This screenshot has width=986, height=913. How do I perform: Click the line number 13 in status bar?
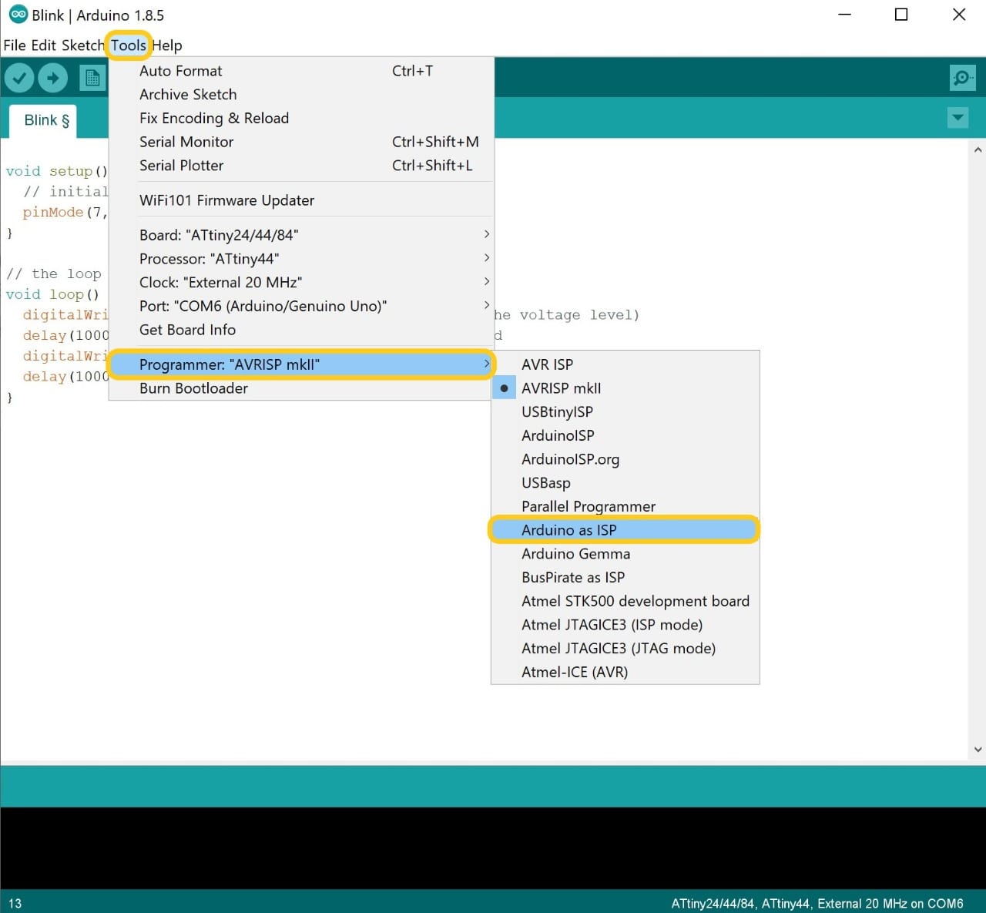pos(15,904)
